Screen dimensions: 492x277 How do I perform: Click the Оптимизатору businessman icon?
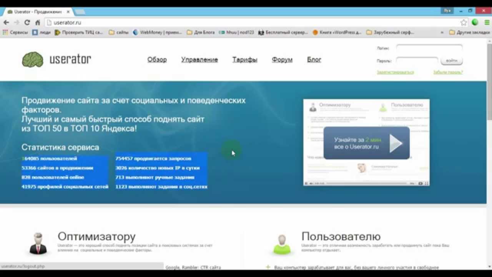pyautogui.click(x=38, y=244)
